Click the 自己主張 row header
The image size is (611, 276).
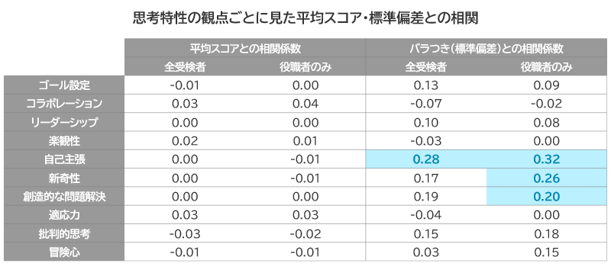pos(64,159)
